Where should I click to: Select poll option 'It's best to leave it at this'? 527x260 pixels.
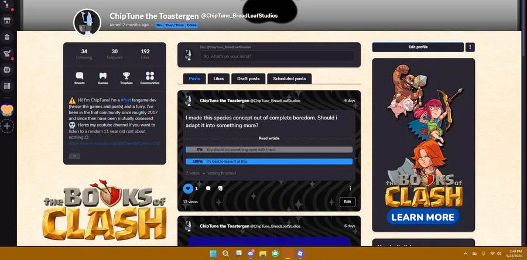click(269, 162)
